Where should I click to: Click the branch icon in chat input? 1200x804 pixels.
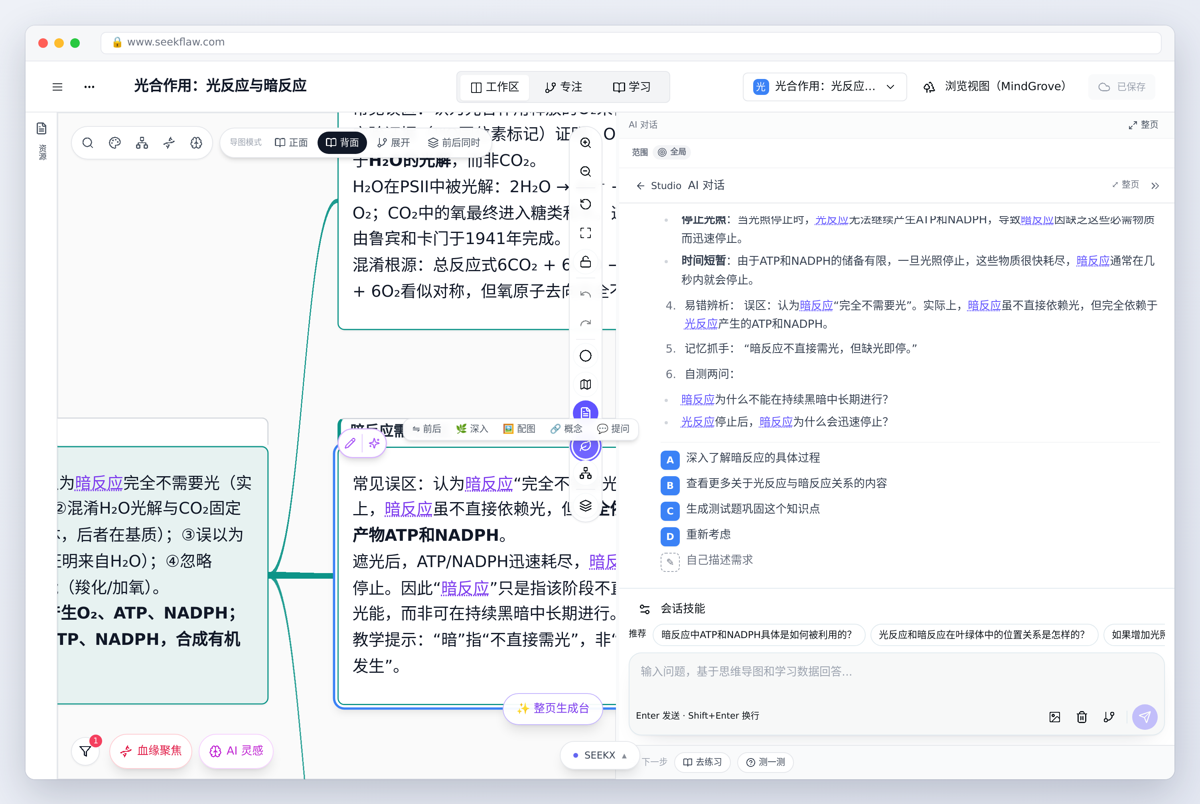point(1109,717)
